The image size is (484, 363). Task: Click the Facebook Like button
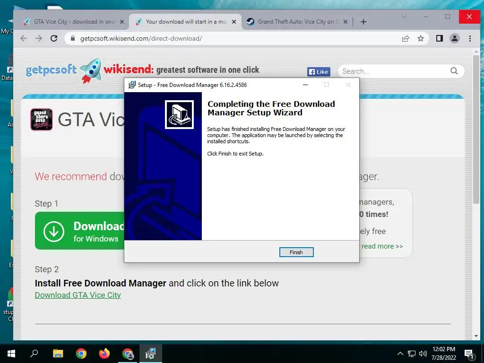tap(319, 72)
